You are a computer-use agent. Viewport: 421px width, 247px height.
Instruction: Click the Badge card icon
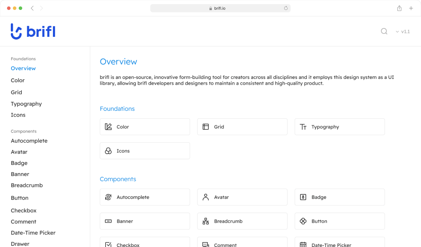pos(303,197)
